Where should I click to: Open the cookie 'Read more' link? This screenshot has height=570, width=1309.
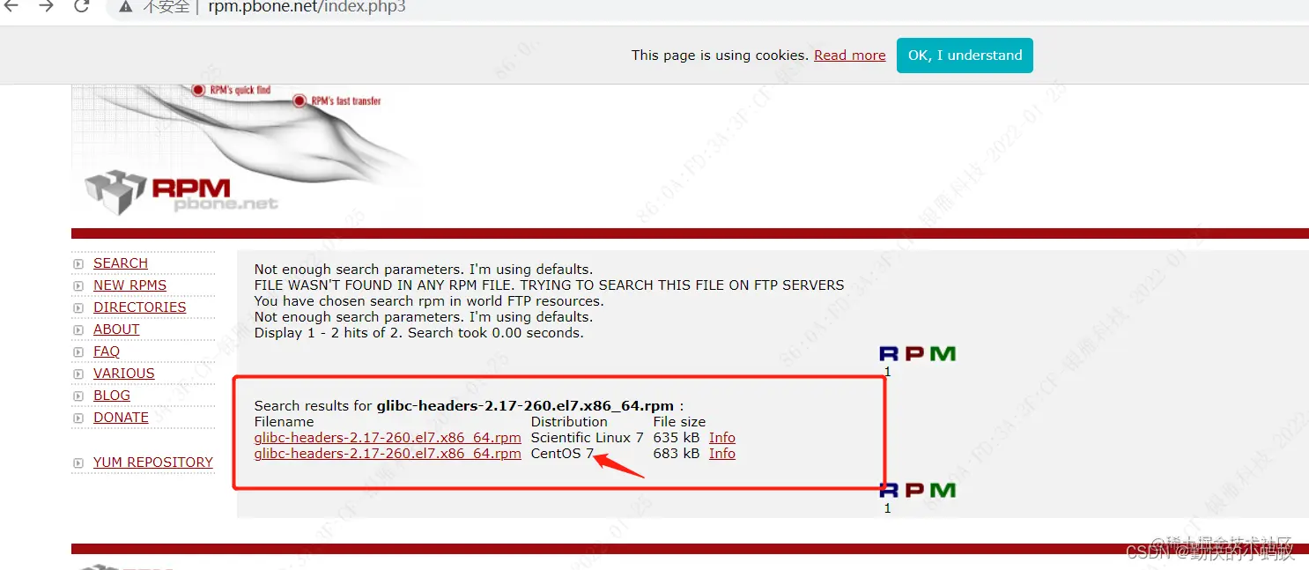pos(849,56)
